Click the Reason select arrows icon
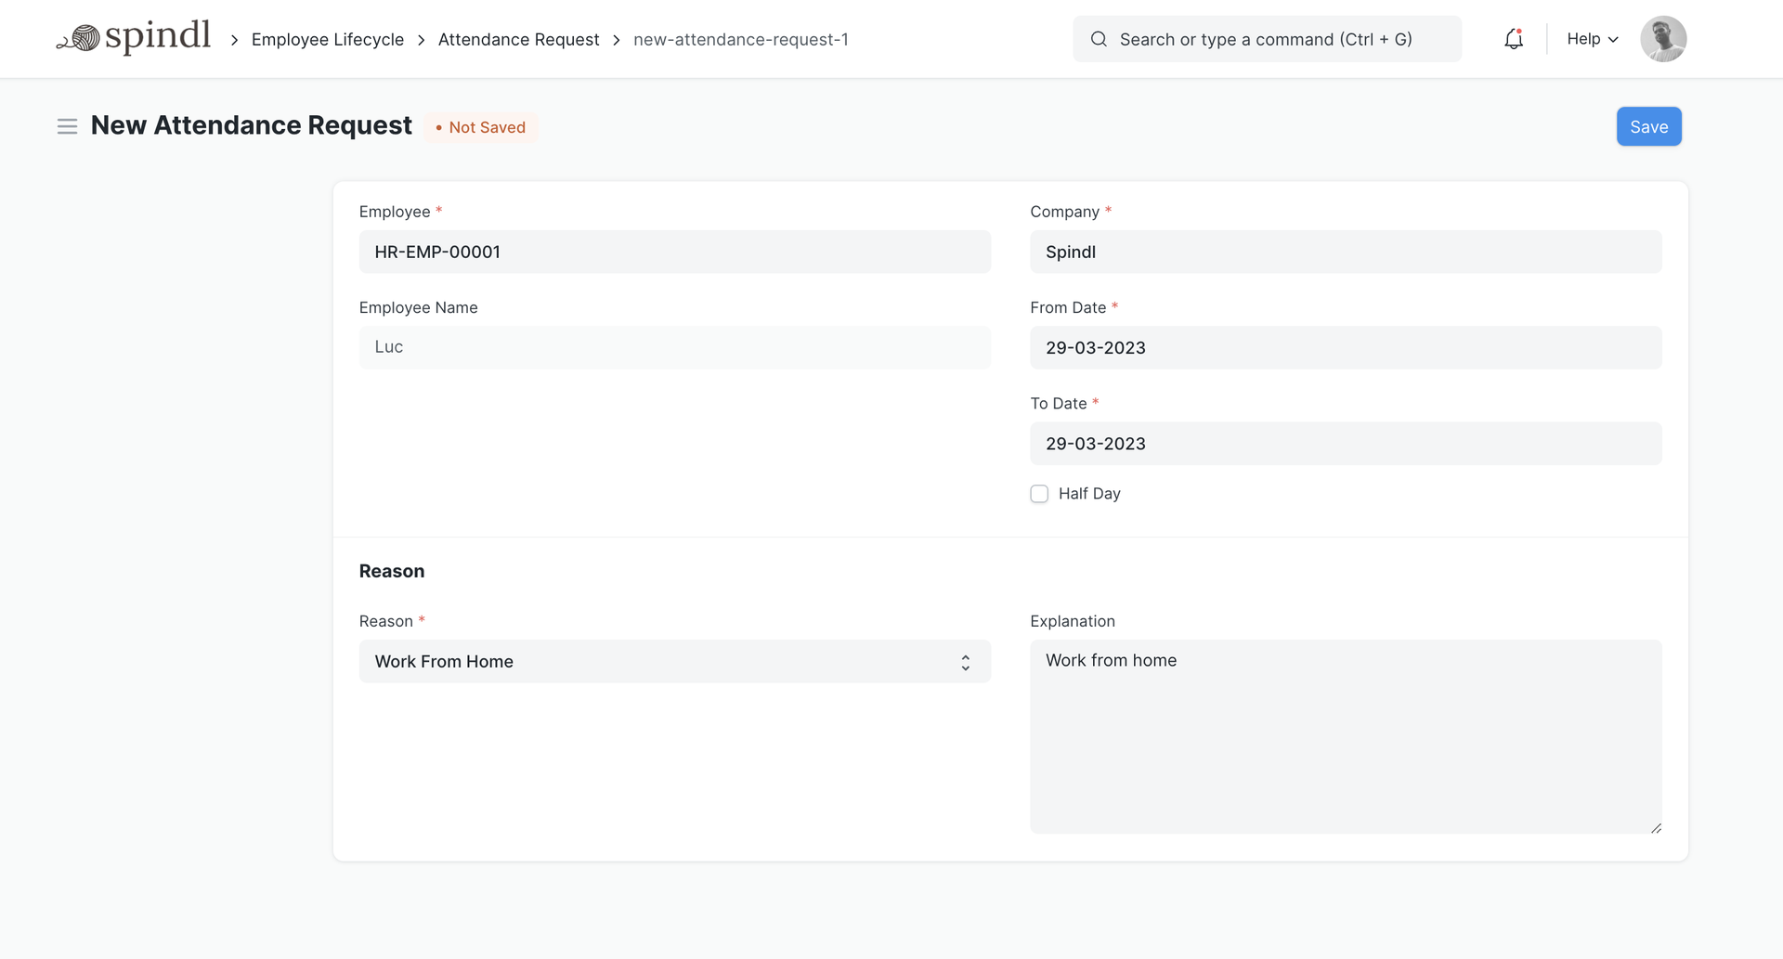Viewport: 1783px width, 959px height. tap(966, 662)
